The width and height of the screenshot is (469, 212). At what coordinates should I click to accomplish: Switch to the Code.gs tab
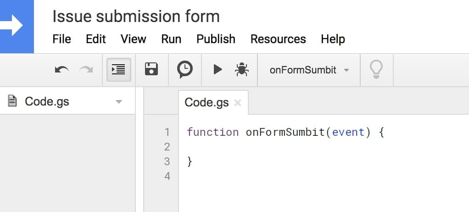[207, 103]
